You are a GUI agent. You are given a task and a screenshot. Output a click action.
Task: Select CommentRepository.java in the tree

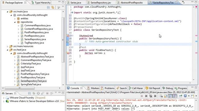tap(37, 25)
